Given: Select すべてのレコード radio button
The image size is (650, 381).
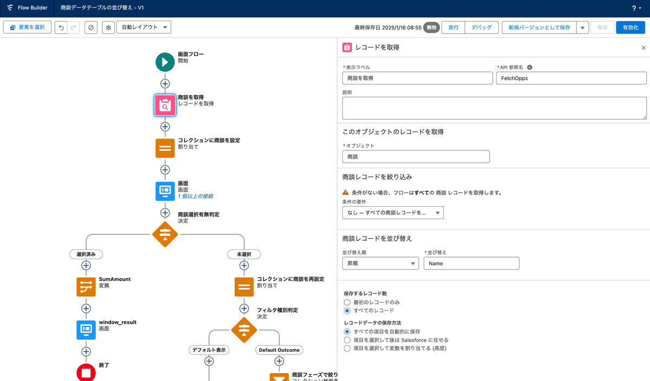Looking at the screenshot, I should click(x=347, y=311).
